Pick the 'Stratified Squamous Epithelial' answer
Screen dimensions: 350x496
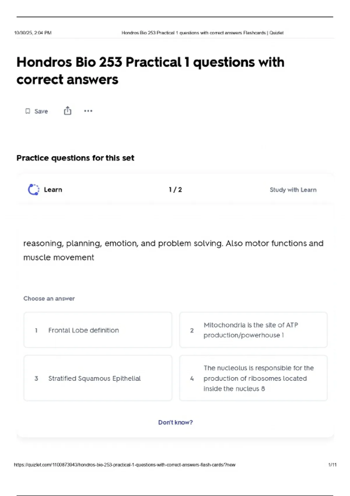pos(98,378)
